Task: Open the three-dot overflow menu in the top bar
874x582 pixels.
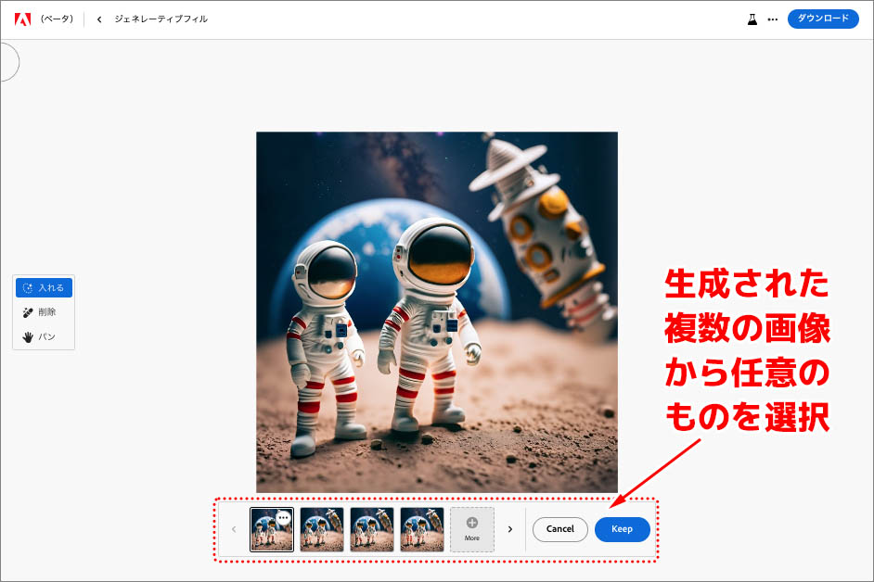Action: coord(773,18)
